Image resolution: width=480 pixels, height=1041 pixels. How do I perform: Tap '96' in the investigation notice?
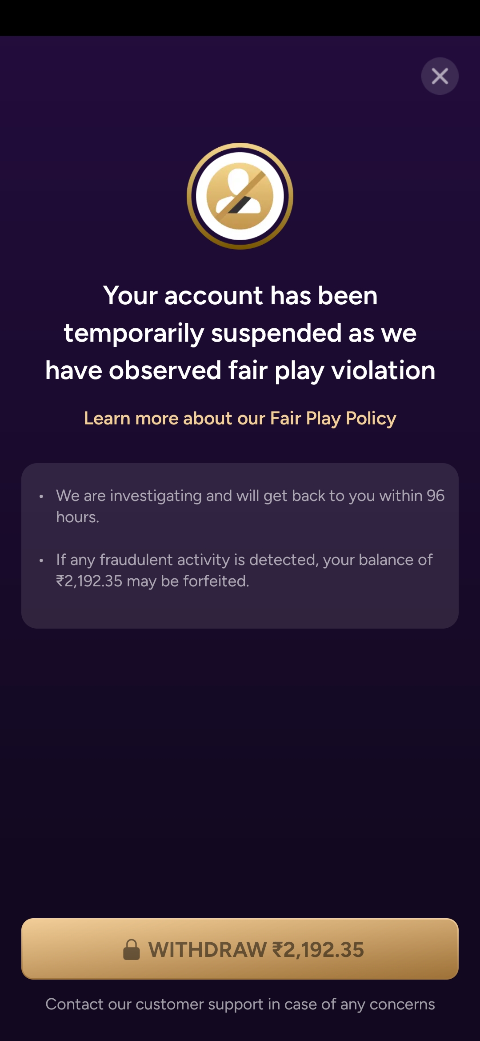pyautogui.click(x=435, y=496)
